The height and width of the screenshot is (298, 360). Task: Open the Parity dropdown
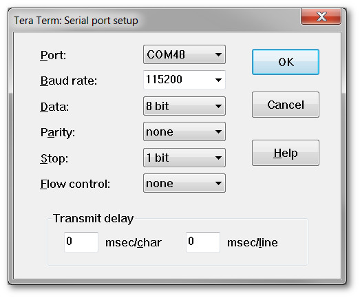[x=184, y=131]
